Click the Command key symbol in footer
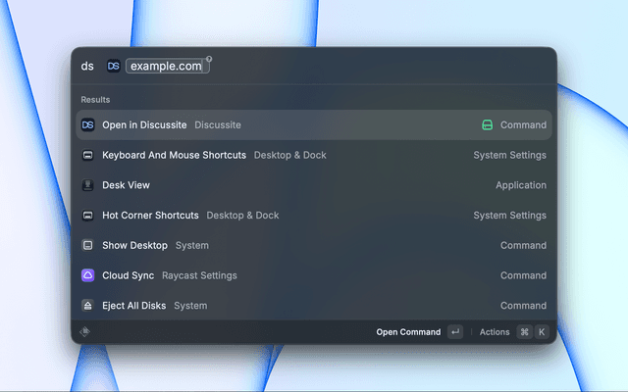This screenshot has width=628, height=392. pos(525,332)
